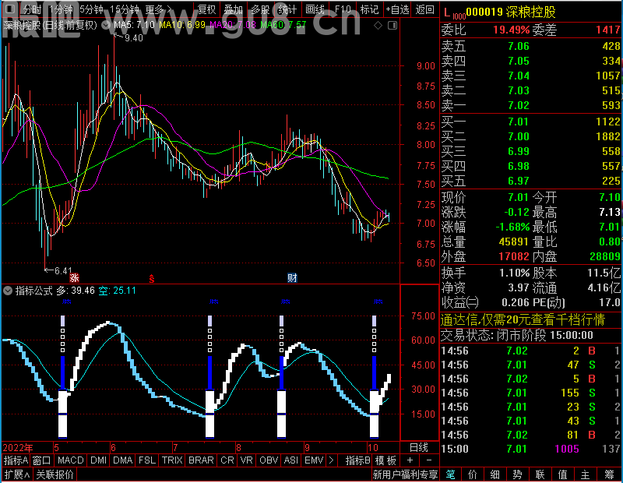This screenshot has height=483, width=623.
Task: Switch to 1分钟 chart period
Action: [x=61, y=9]
